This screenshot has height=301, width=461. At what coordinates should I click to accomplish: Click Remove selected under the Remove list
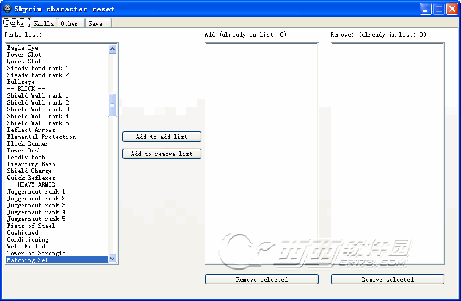pos(387,279)
